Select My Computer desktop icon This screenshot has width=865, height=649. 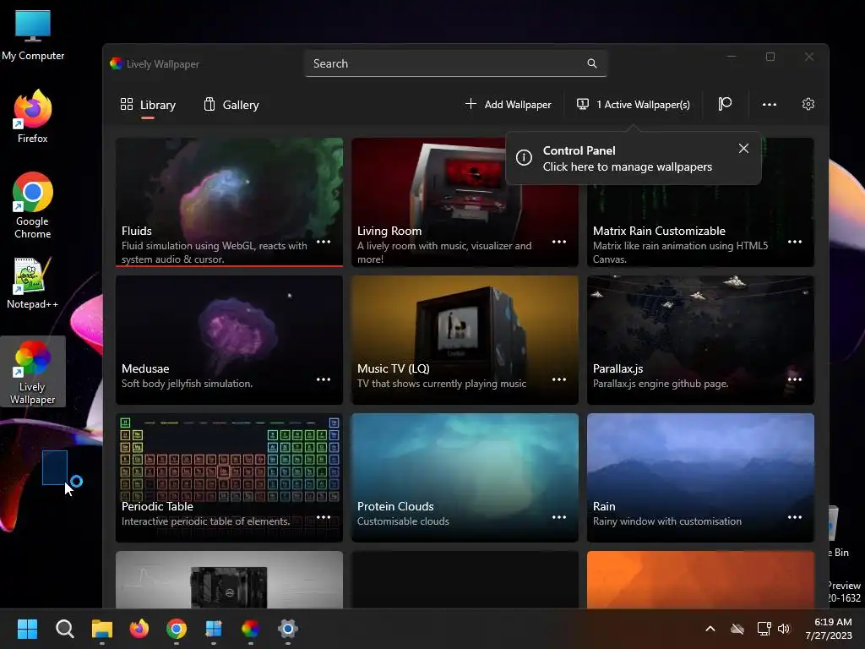[x=33, y=35]
